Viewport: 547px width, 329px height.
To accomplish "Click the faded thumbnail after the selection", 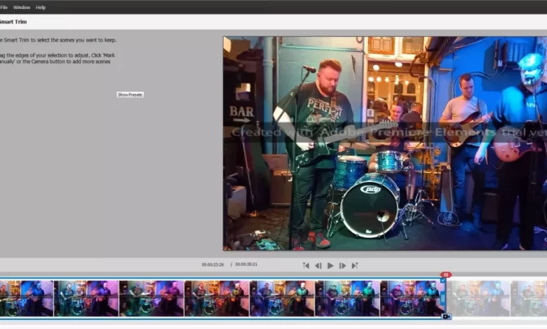I will click(478, 297).
